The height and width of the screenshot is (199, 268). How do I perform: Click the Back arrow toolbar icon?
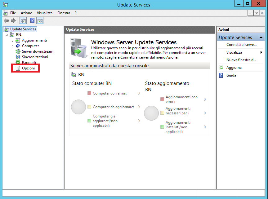point(6,21)
